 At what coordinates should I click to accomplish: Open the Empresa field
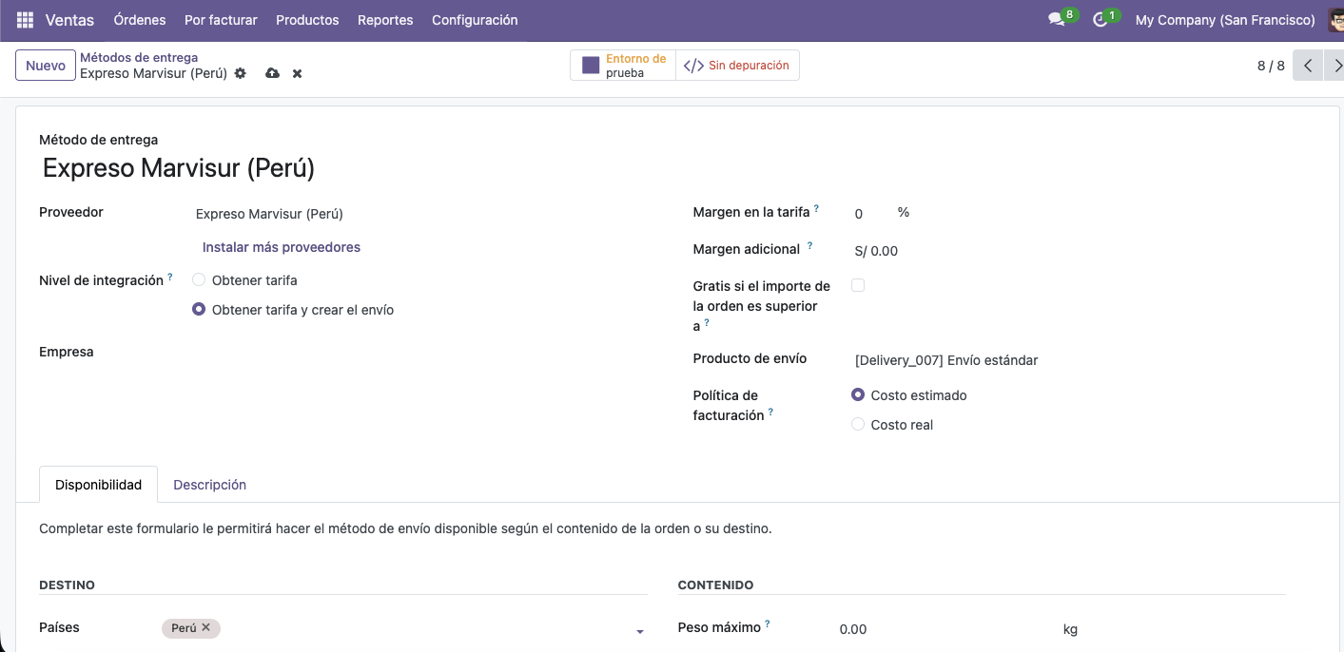tap(419, 353)
